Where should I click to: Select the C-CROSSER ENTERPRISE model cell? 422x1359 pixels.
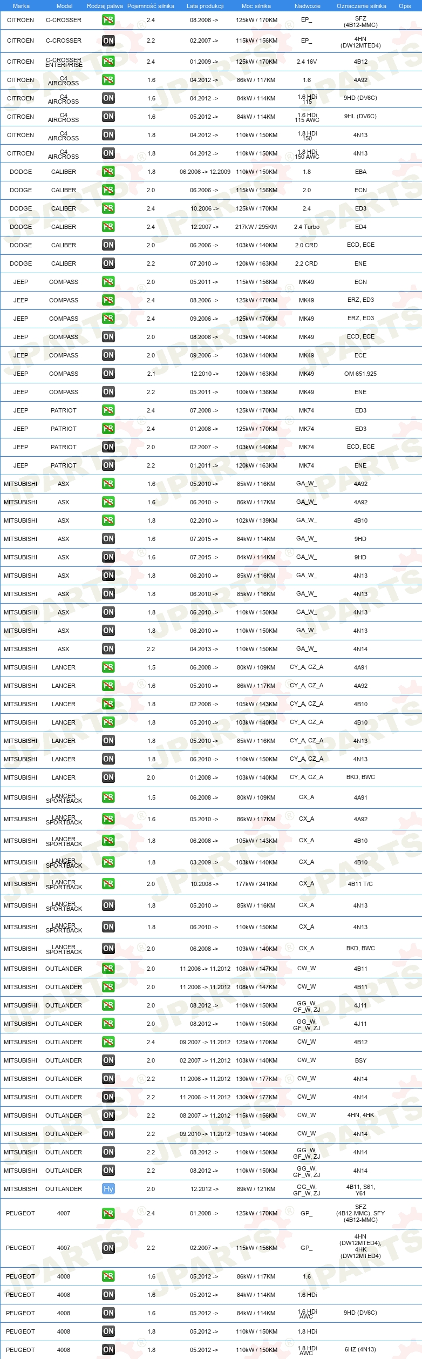click(64, 63)
